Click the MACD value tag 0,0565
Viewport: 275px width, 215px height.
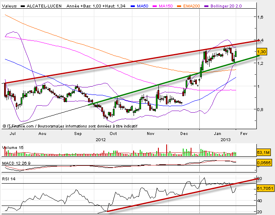[x=263, y=163]
